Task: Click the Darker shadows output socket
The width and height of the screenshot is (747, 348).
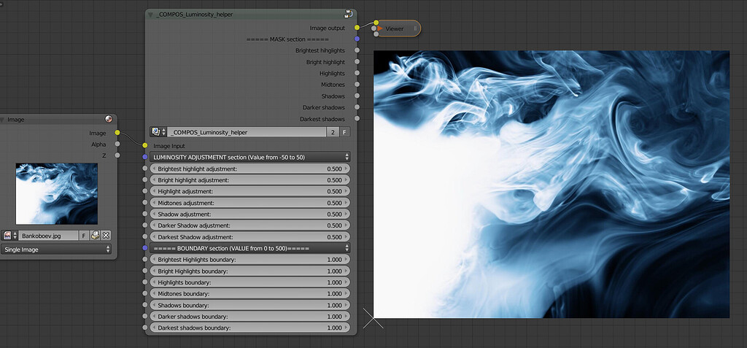Action: [357, 107]
